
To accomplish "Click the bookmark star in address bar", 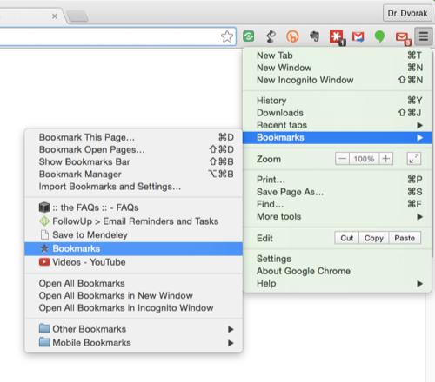I will point(227,36).
